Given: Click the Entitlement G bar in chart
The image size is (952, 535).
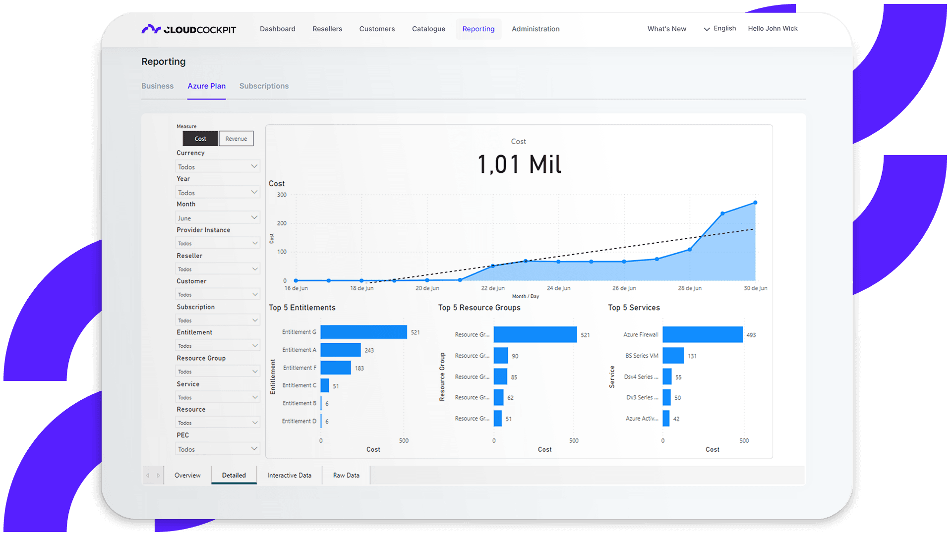Looking at the screenshot, I should tap(363, 332).
